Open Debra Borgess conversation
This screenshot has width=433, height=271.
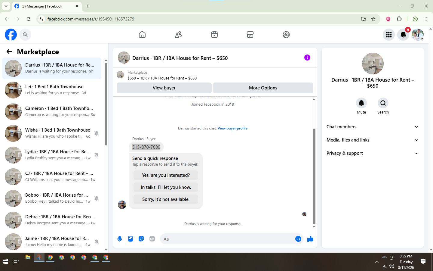click(52, 220)
